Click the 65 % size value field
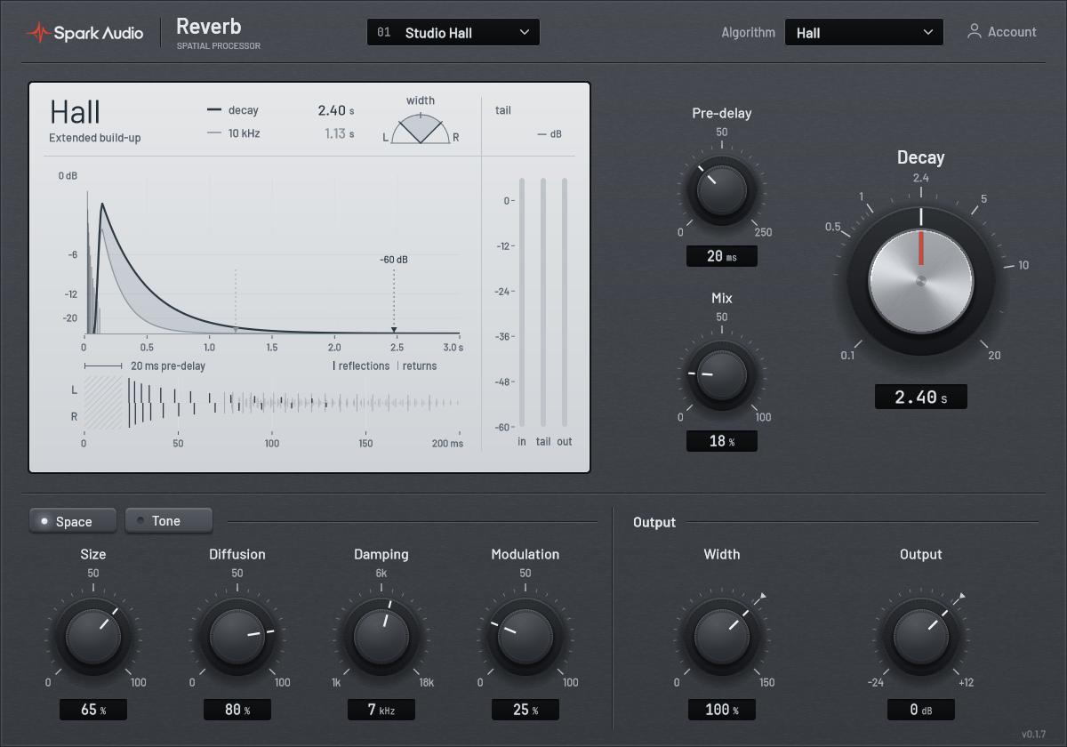 (92, 710)
